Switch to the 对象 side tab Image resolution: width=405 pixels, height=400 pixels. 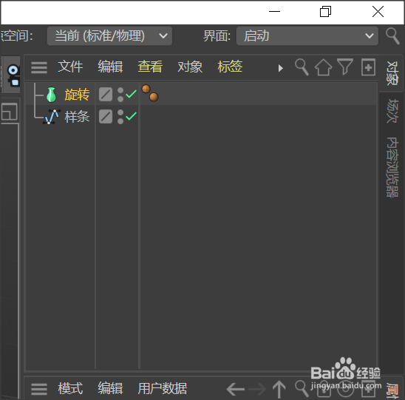[392, 73]
